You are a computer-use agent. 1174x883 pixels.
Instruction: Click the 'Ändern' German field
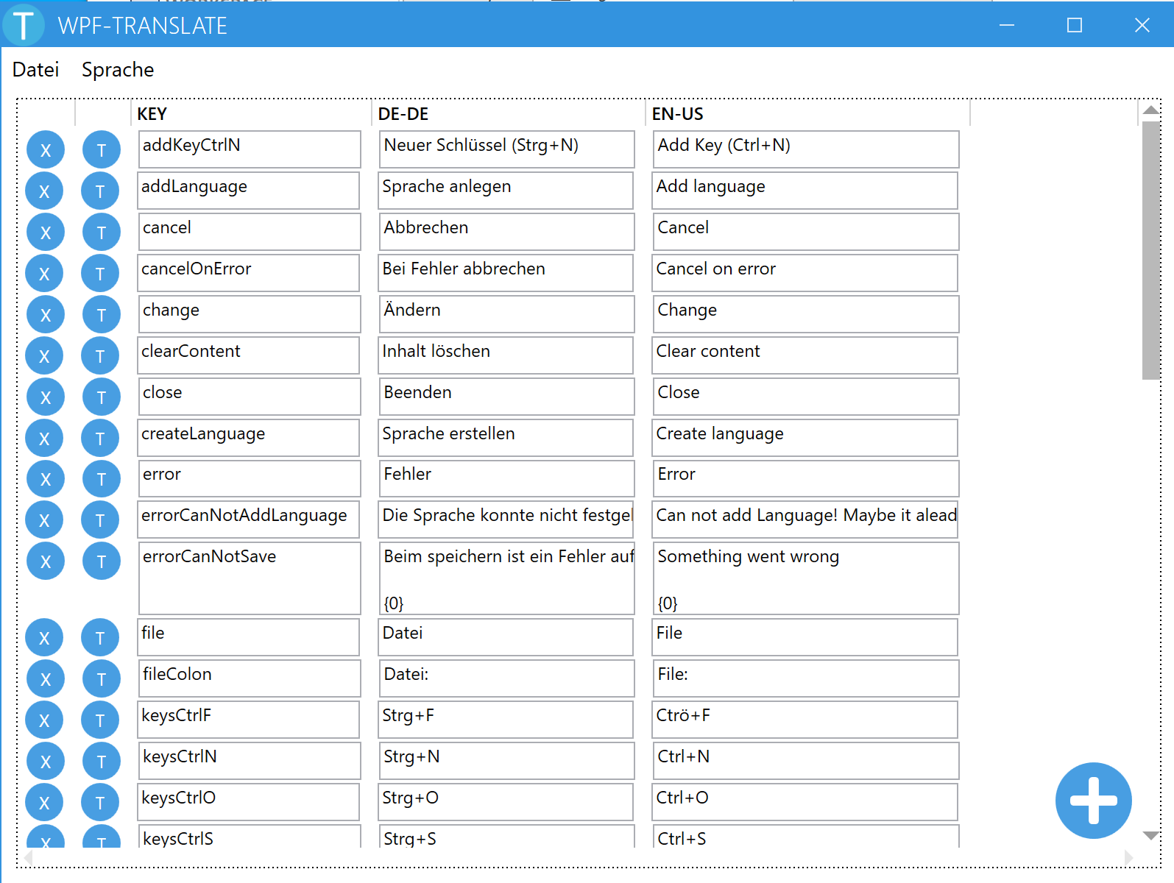(x=507, y=314)
